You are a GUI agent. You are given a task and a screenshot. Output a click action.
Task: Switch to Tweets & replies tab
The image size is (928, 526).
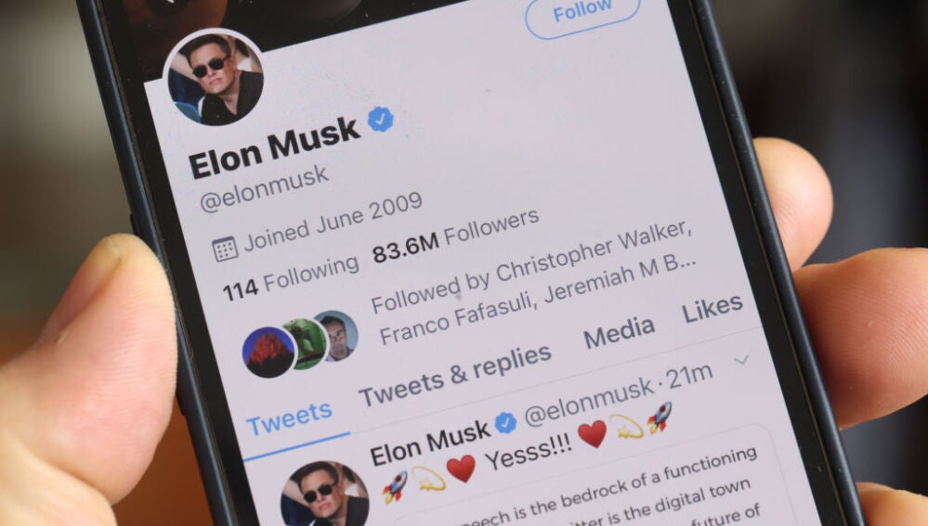(x=455, y=376)
